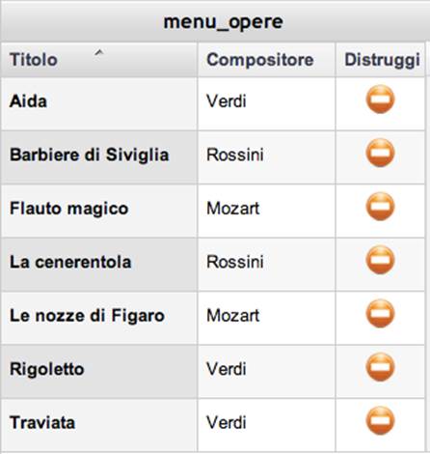The image size is (430, 454).
Task: Click the Mozart cell beside Le nozze di Figaro
Action: (266, 318)
